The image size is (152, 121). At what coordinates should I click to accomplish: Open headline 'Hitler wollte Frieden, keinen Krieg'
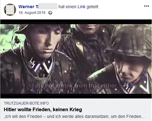point(43,109)
